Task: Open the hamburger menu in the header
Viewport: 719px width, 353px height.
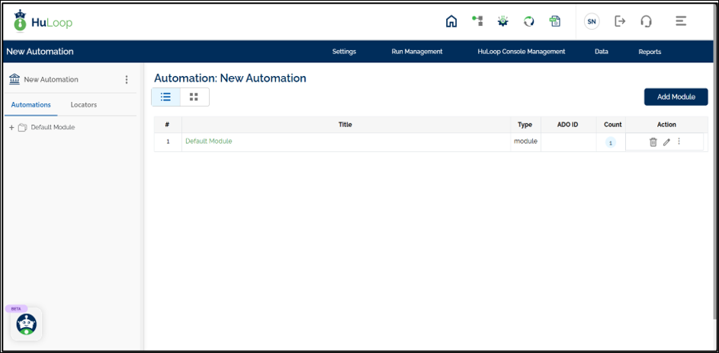Action: pyautogui.click(x=681, y=21)
